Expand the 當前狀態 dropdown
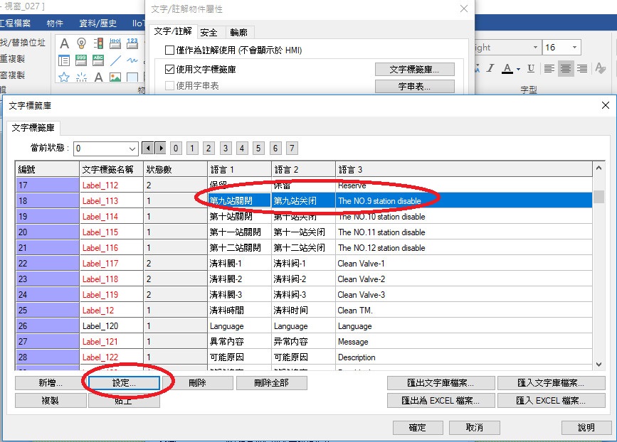This screenshot has height=442, width=617. click(132, 149)
